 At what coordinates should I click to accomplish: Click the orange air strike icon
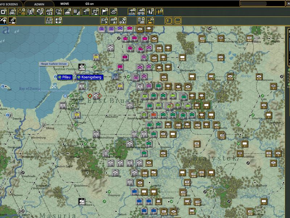click(x=150, y=21)
